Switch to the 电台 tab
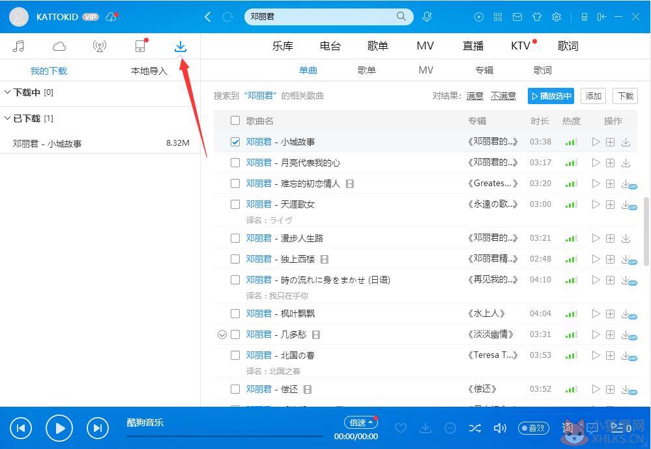 click(x=330, y=46)
